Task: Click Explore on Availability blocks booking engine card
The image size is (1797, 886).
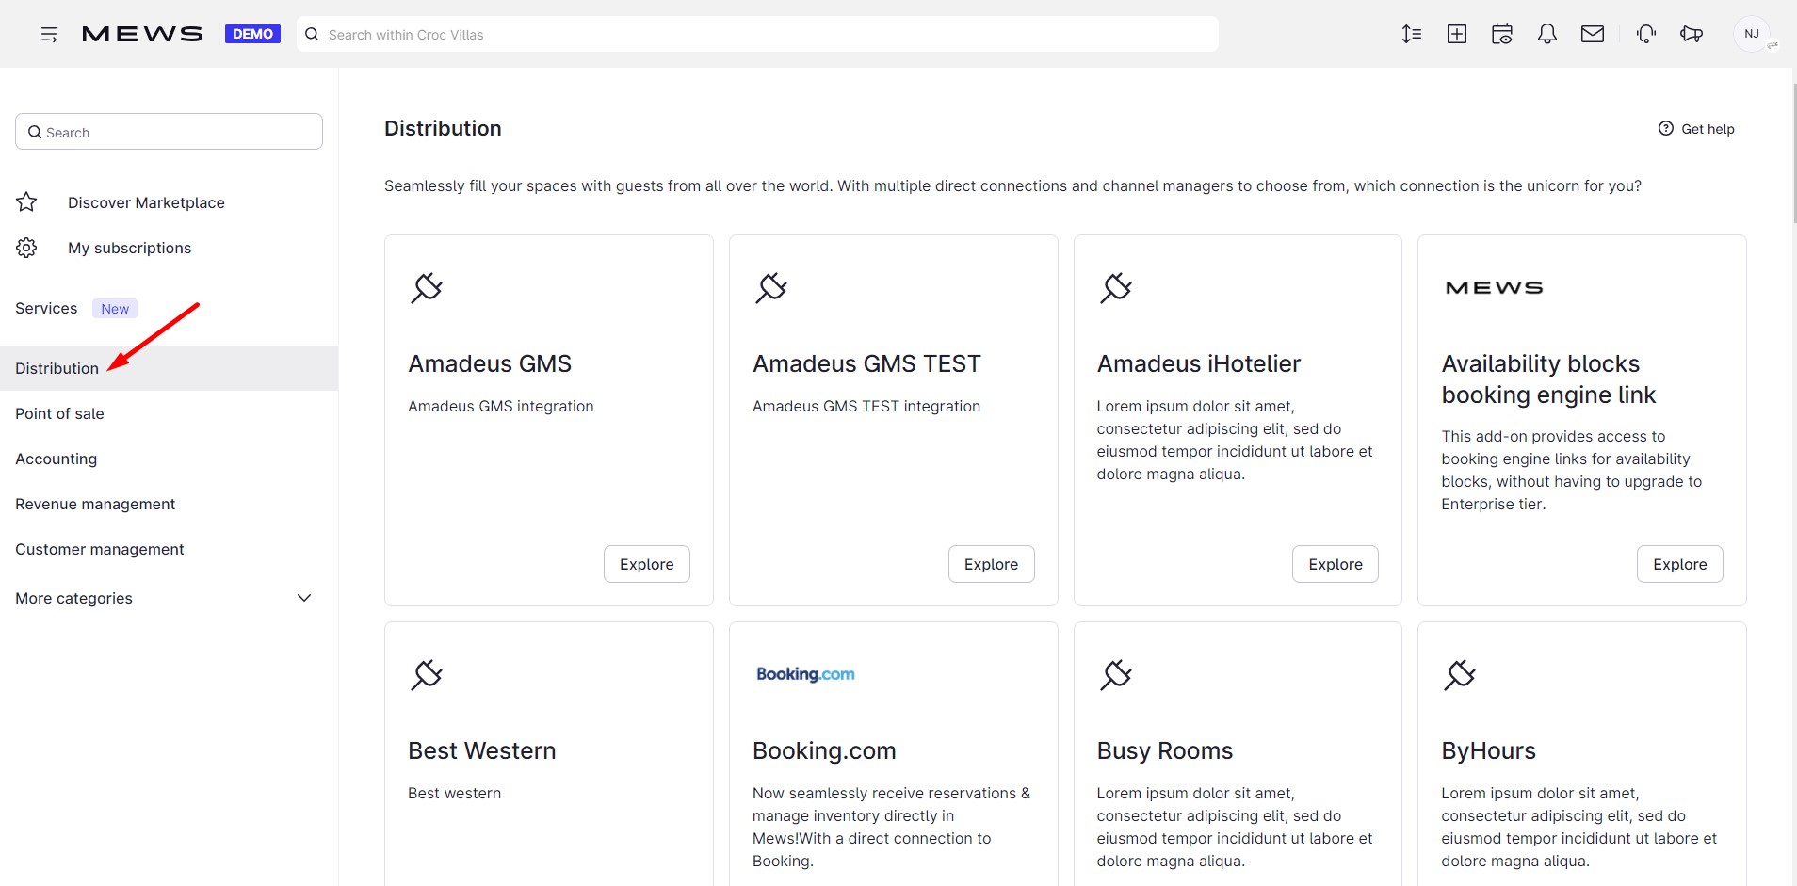Action: (x=1680, y=564)
